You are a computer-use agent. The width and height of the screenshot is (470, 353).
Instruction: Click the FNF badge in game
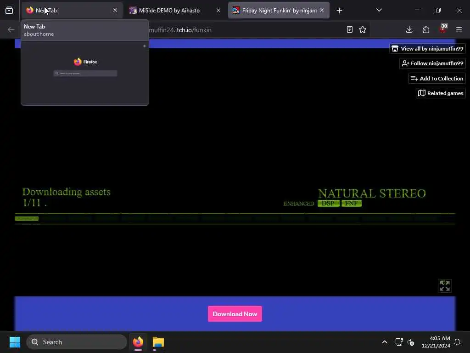[x=351, y=204]
